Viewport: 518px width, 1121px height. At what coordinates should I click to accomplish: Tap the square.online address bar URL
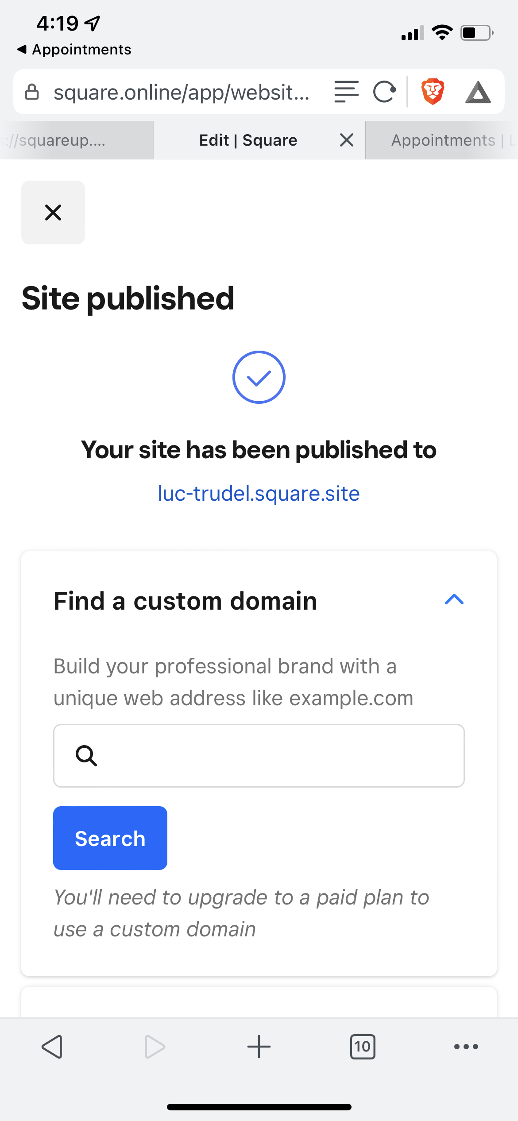pos(182,92)
